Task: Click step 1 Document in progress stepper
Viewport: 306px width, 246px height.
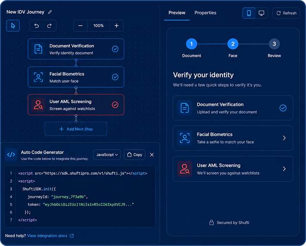Action: pos(191,44)
